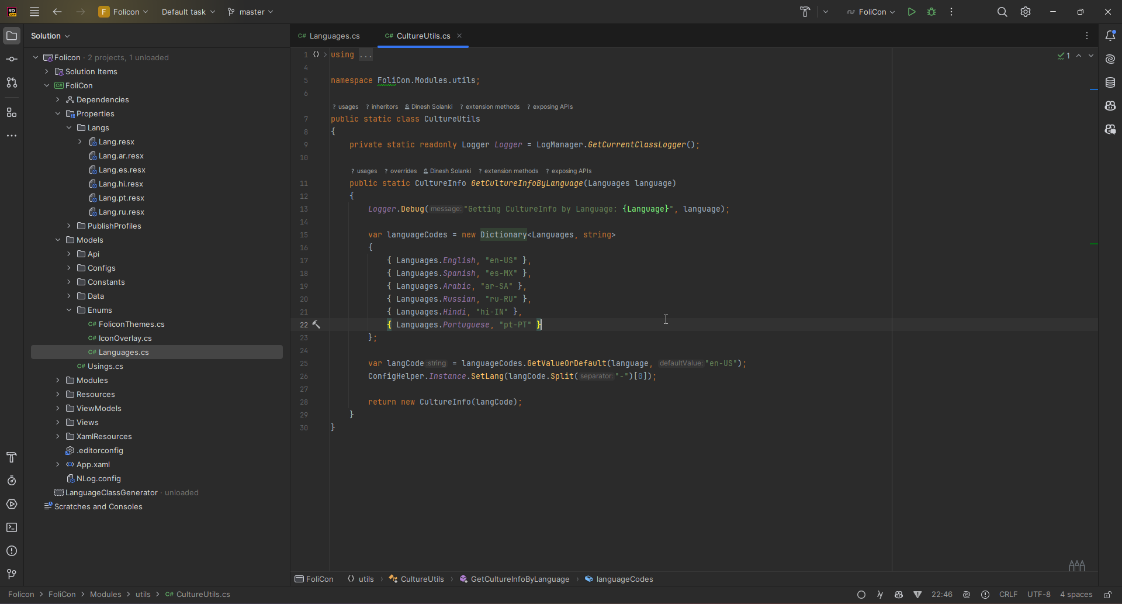Open the Explorer folder tool window

coord(12,36)
